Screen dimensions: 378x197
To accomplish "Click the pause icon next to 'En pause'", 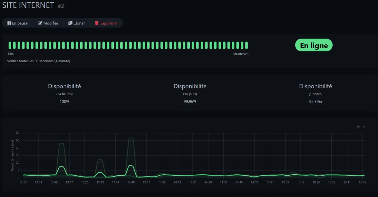I will 10,23.
